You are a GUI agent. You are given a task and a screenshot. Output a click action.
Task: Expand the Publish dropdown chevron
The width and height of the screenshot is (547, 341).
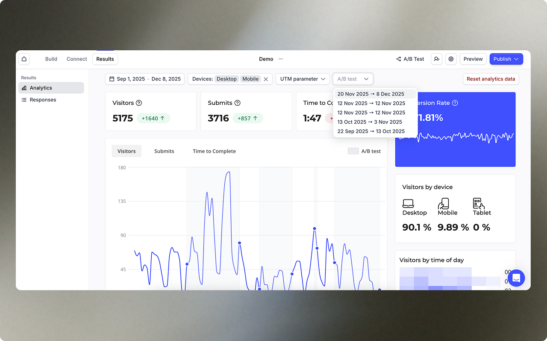coord(516,59)
